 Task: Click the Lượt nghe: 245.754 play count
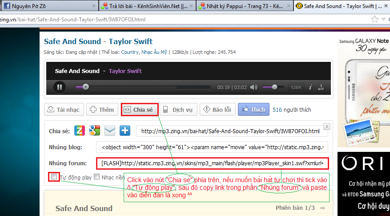click(x=214, y=52)
